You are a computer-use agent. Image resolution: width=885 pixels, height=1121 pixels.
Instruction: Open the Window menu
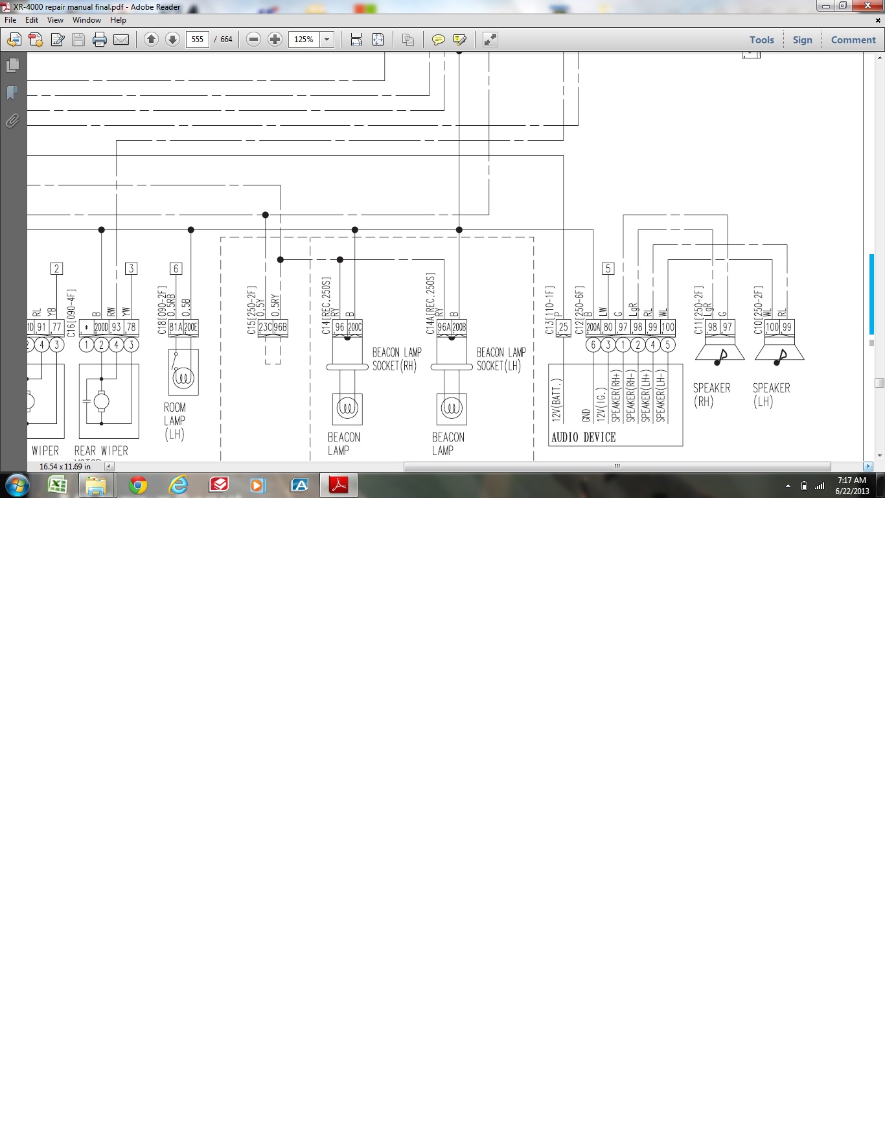point(86,20)
